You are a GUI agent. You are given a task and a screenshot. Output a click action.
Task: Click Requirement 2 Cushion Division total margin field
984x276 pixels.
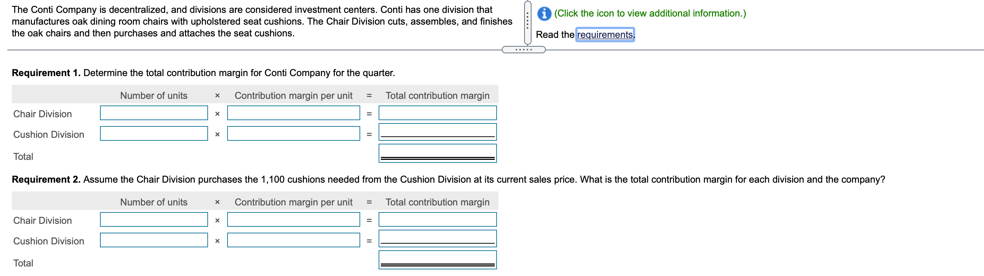pyautogui.click(x=437, y=239)
